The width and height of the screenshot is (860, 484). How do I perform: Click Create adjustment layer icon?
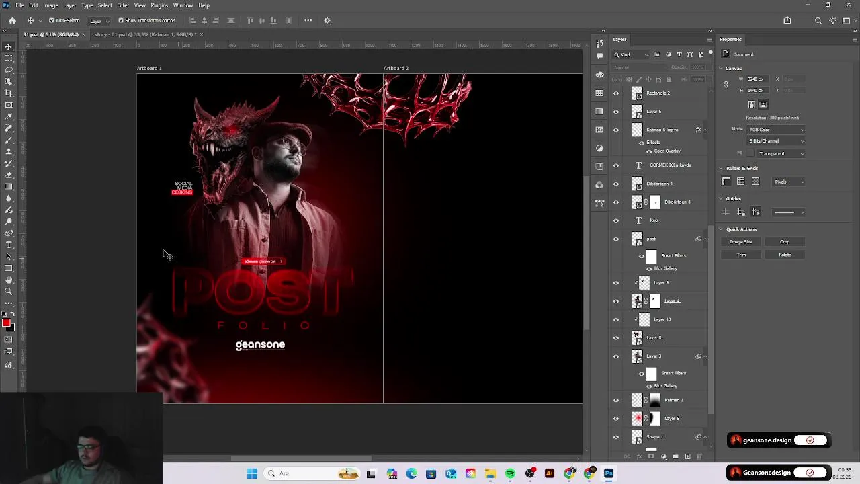tap(663, 457)
